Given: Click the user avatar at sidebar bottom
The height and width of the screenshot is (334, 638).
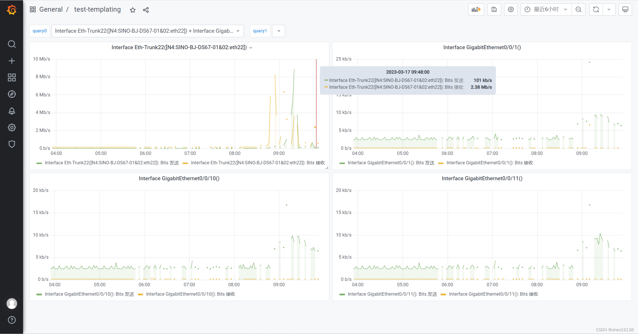Looking at the screenshot, I should click(12, 304).
